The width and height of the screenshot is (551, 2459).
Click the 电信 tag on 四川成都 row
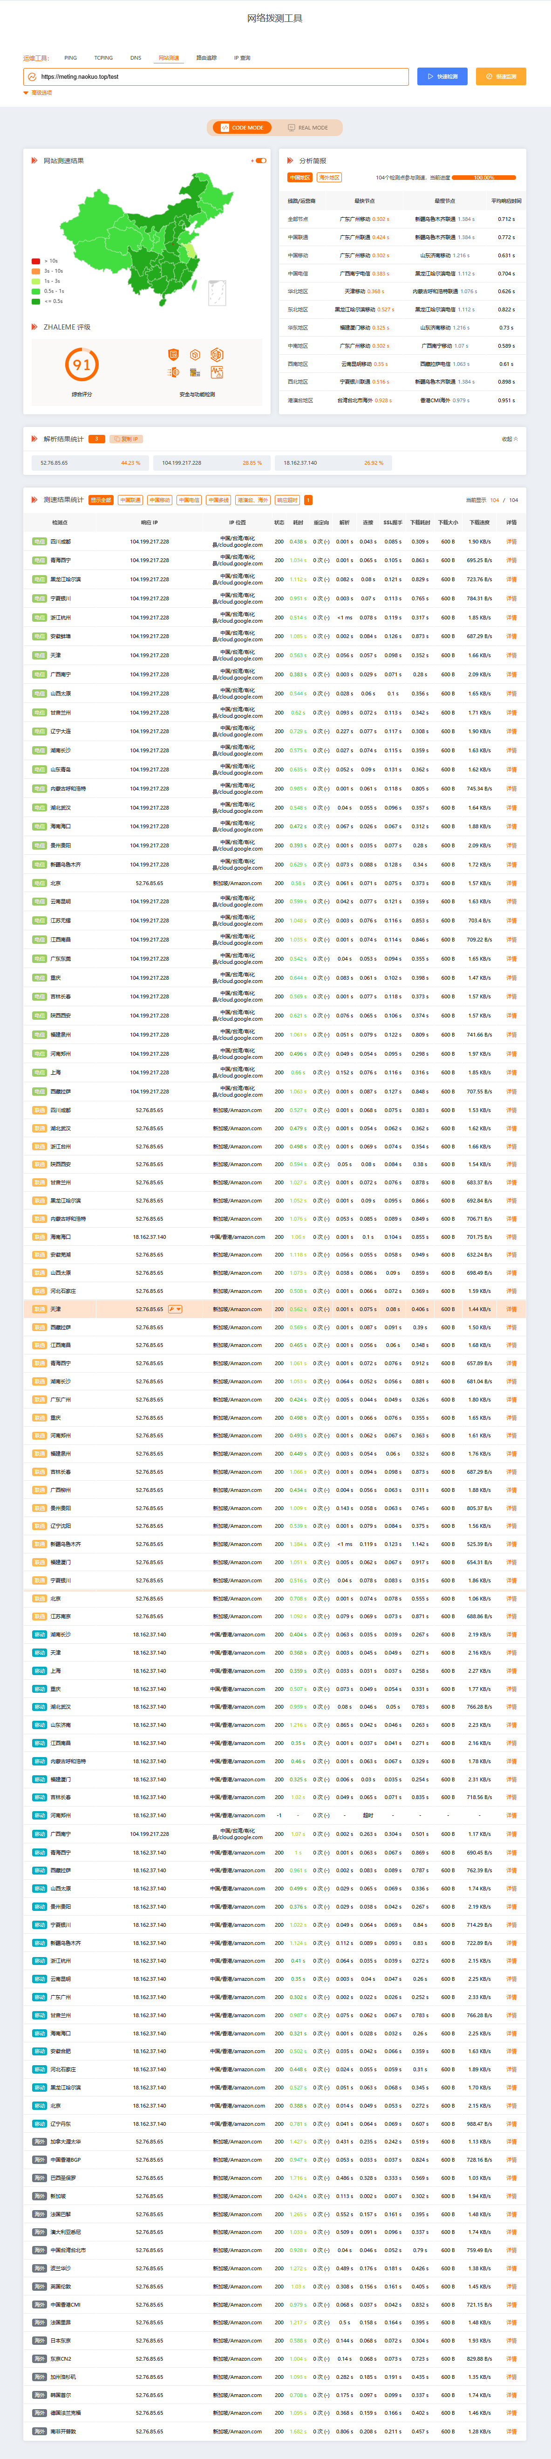click(39, 541)
